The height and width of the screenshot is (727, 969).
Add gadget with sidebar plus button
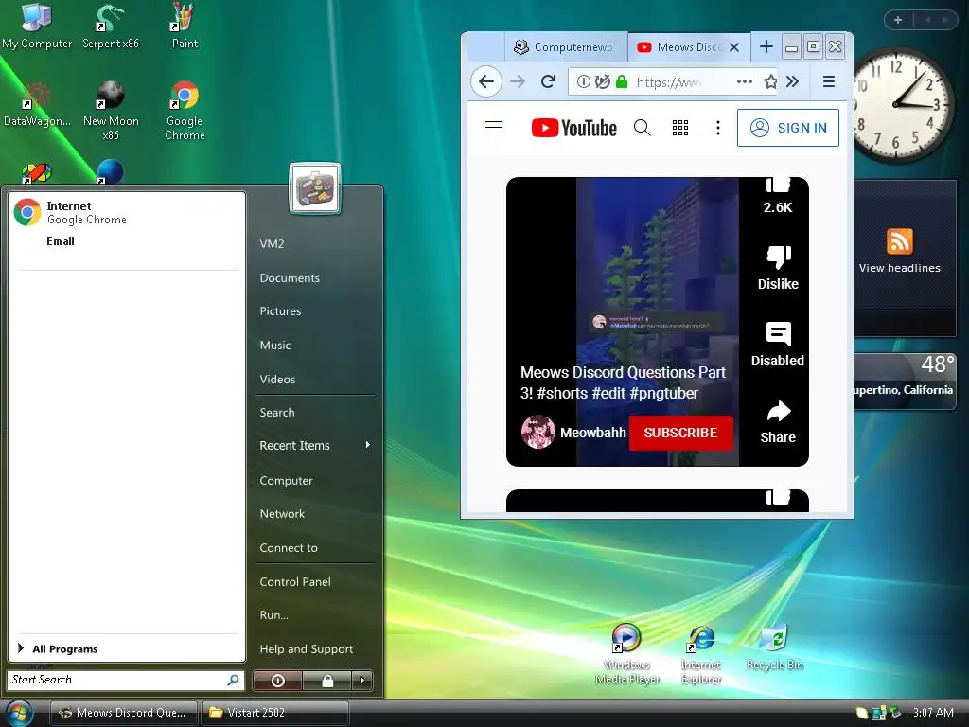898,20
